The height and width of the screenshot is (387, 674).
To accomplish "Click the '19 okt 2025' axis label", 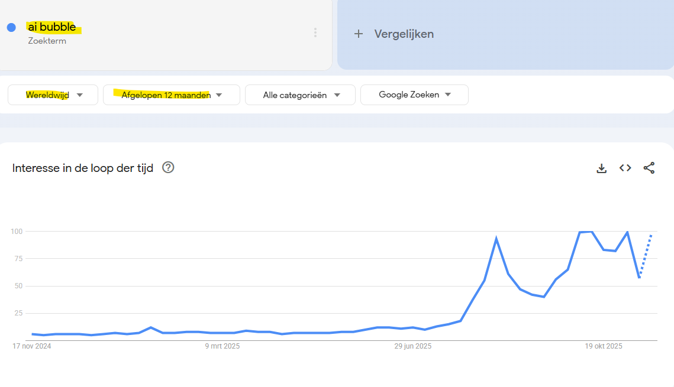I will [603, 346].
